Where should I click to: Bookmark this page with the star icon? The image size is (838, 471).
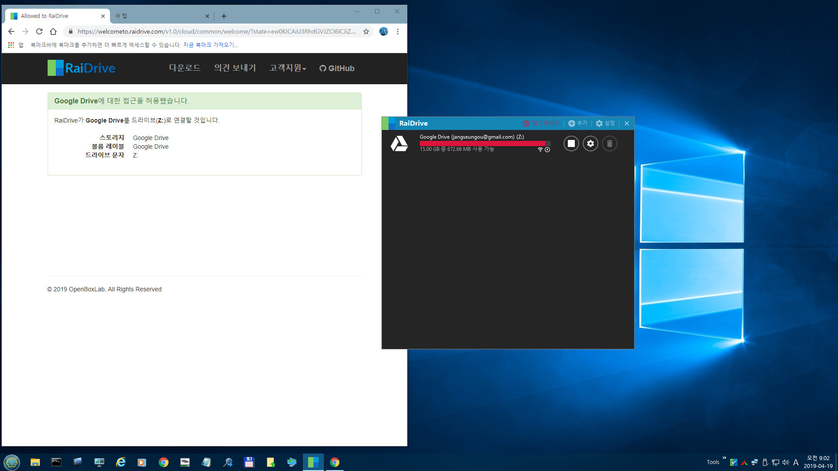366,31
